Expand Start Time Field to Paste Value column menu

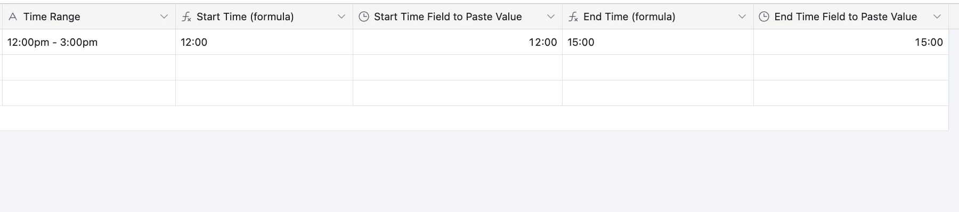point(551,17)
